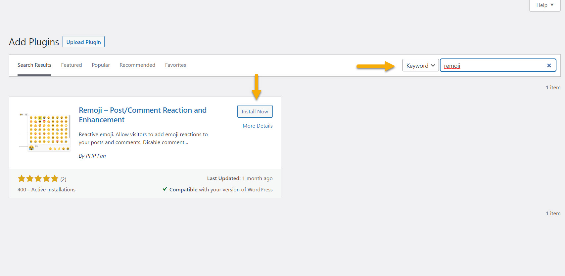Screen dimensions: 565x276
Task: Click the Add Plugins page heading
Action: (x=34, y=42)
